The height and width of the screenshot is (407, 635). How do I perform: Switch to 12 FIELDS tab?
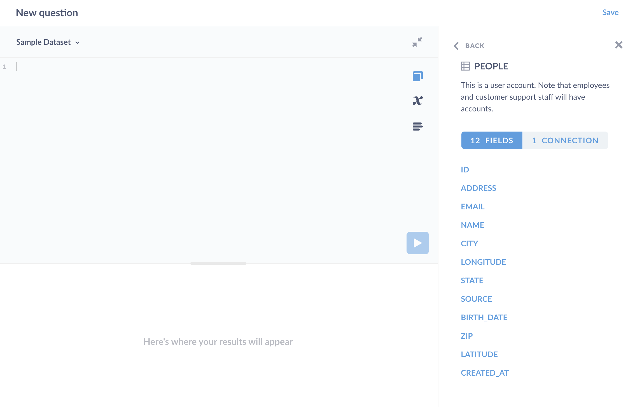click(492, 140)
